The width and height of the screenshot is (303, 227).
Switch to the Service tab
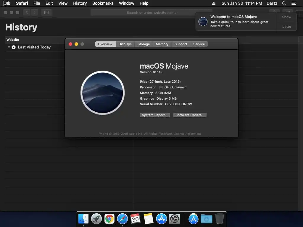199,44
